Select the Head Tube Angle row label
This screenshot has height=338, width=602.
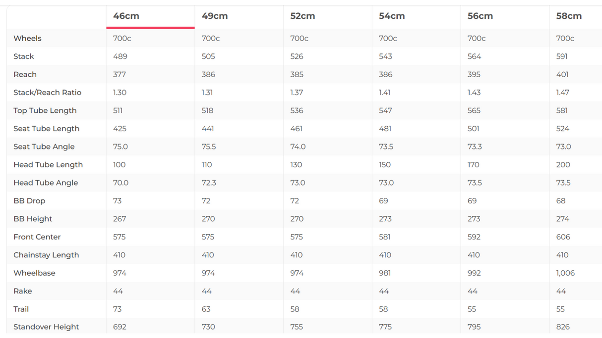tap(46, 183)
